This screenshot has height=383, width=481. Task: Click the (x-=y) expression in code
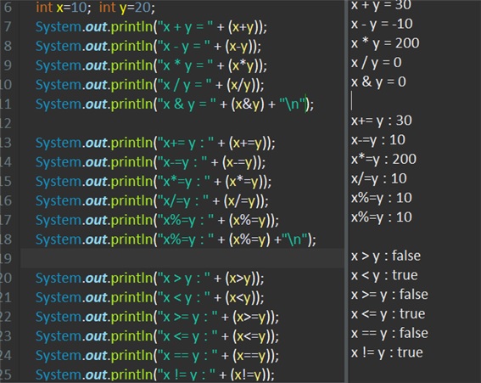pyautogui.click(x=242, y=162)
